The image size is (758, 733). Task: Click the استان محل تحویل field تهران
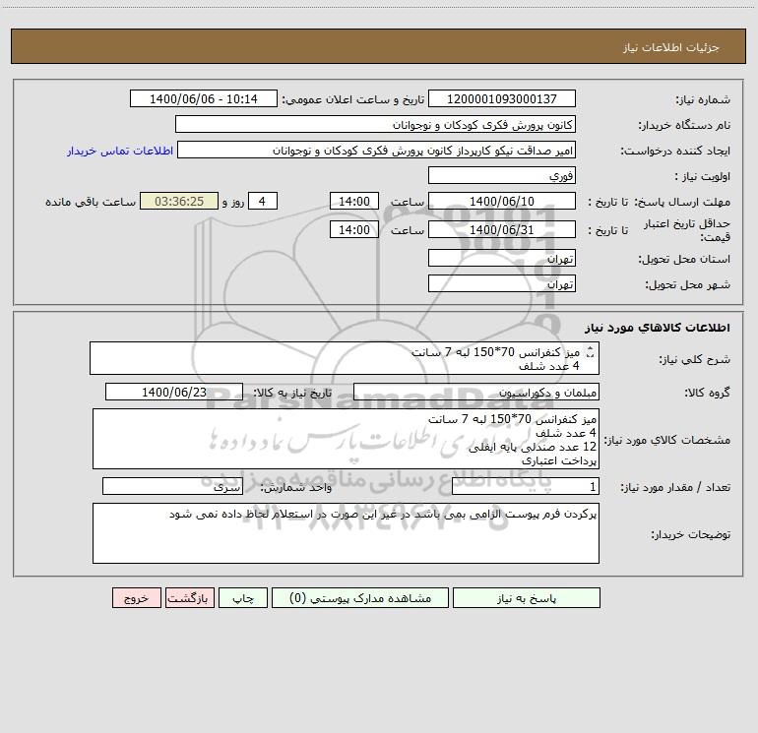click(502, 258)
